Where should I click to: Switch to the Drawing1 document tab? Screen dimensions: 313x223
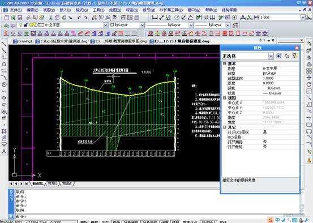click(23, 41)
